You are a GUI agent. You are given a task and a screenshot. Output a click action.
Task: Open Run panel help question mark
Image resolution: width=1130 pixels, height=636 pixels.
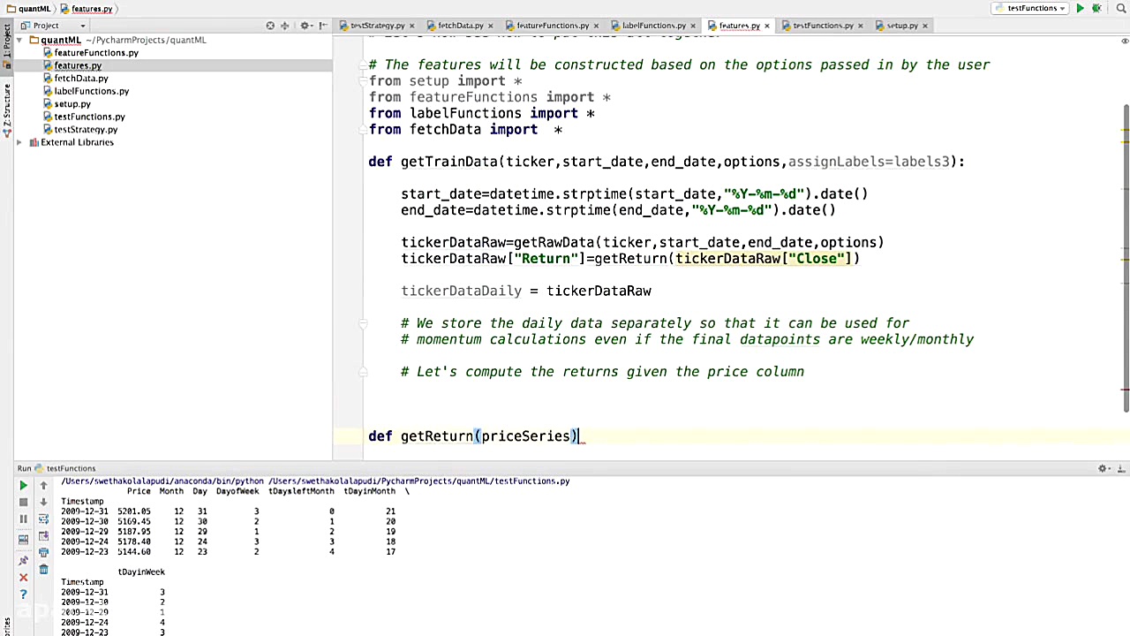pyautogui.click(x=23, y=594)
